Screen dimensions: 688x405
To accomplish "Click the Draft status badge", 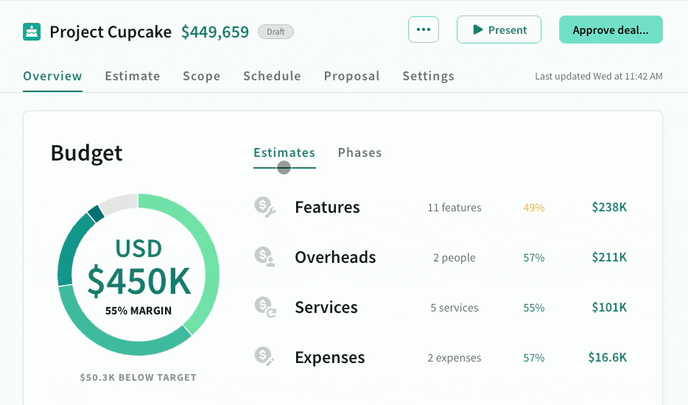I will tap(275, 32).
